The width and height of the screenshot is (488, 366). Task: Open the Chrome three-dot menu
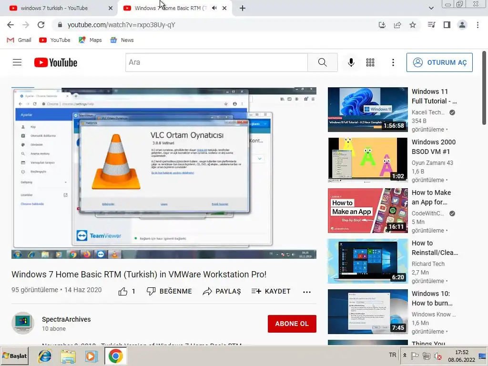coord(478,25)
